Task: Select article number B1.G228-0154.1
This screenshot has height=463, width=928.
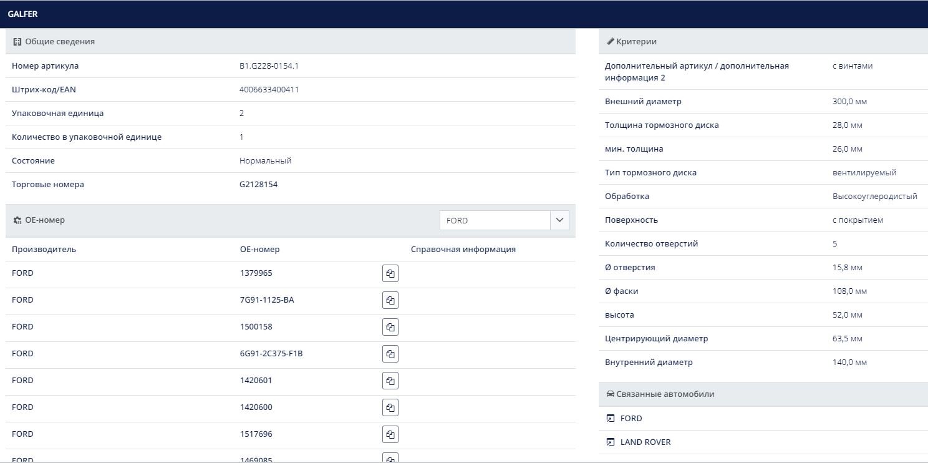Action: point(269,66)
